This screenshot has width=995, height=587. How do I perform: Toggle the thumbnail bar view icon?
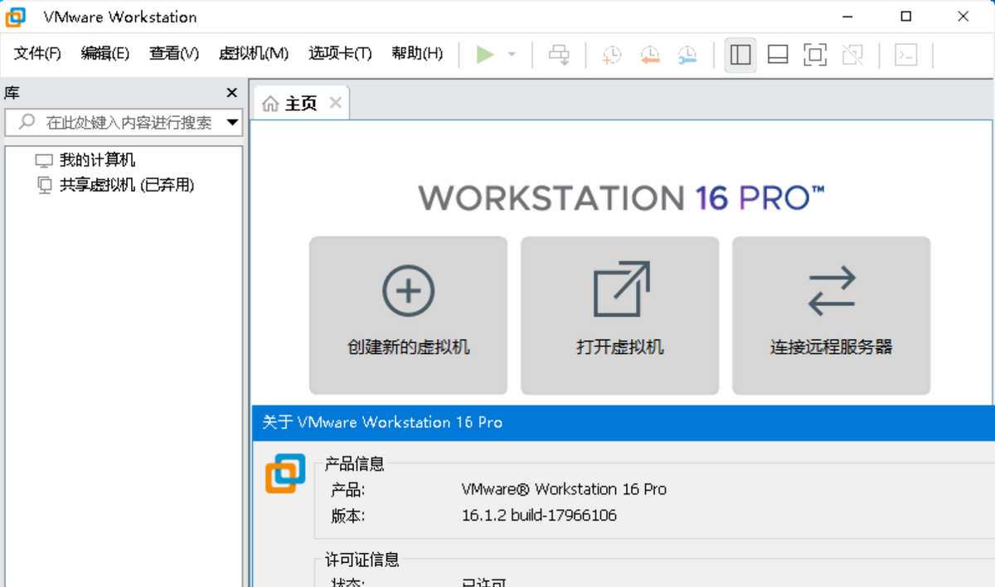pos(778,55)
